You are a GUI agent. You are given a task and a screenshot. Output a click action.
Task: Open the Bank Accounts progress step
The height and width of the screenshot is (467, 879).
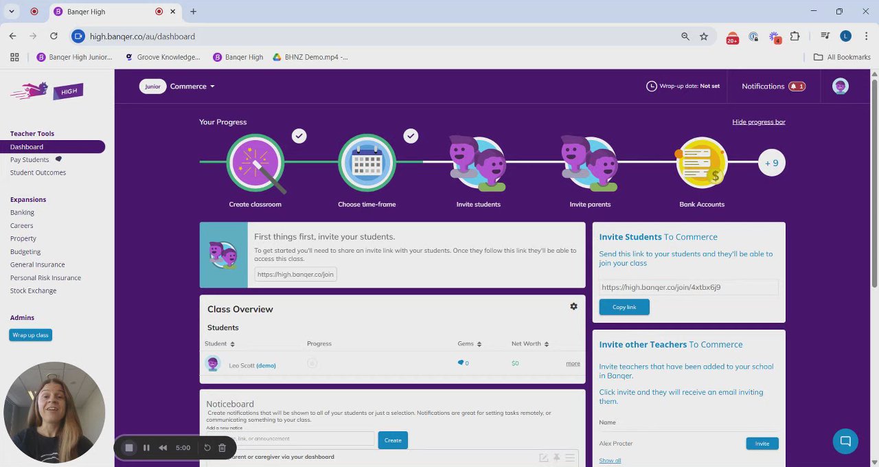tap(702, 163)
